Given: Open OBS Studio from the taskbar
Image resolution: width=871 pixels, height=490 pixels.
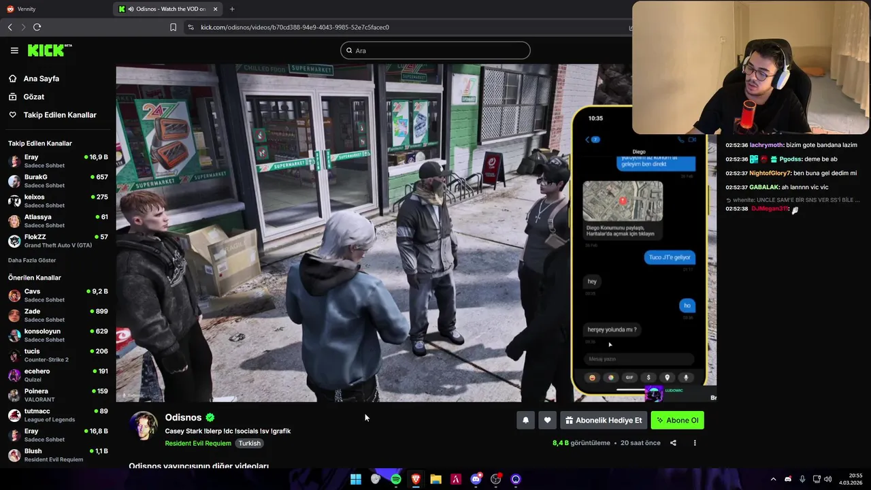Looking at the screenshot, I should 495,479.
